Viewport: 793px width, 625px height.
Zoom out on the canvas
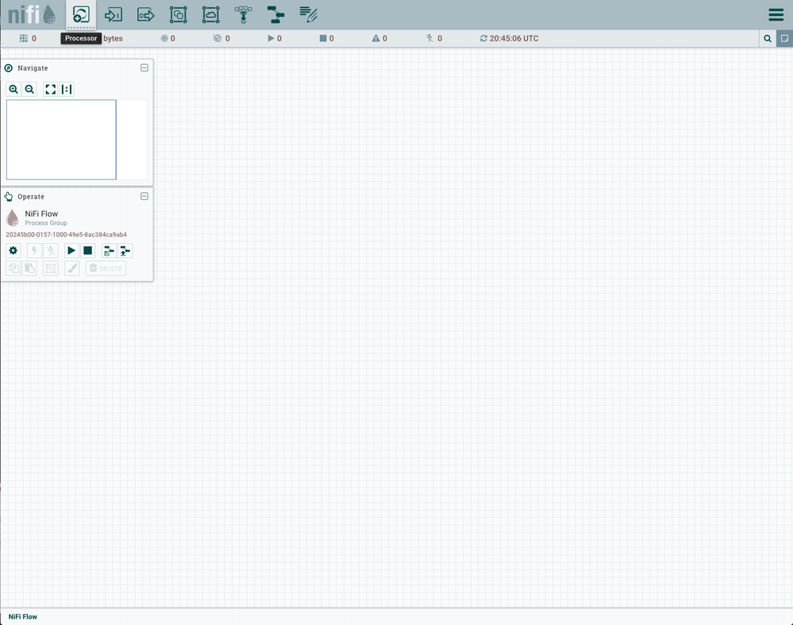(30, 90)
